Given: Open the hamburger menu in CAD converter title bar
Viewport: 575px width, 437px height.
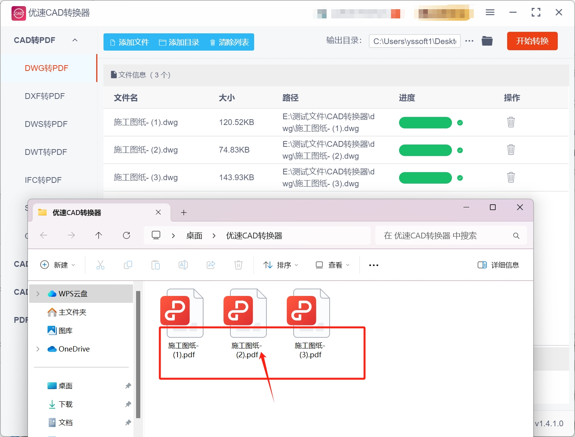Looking at the screenshot, I should pyautogui.click(x=490, y=13).
